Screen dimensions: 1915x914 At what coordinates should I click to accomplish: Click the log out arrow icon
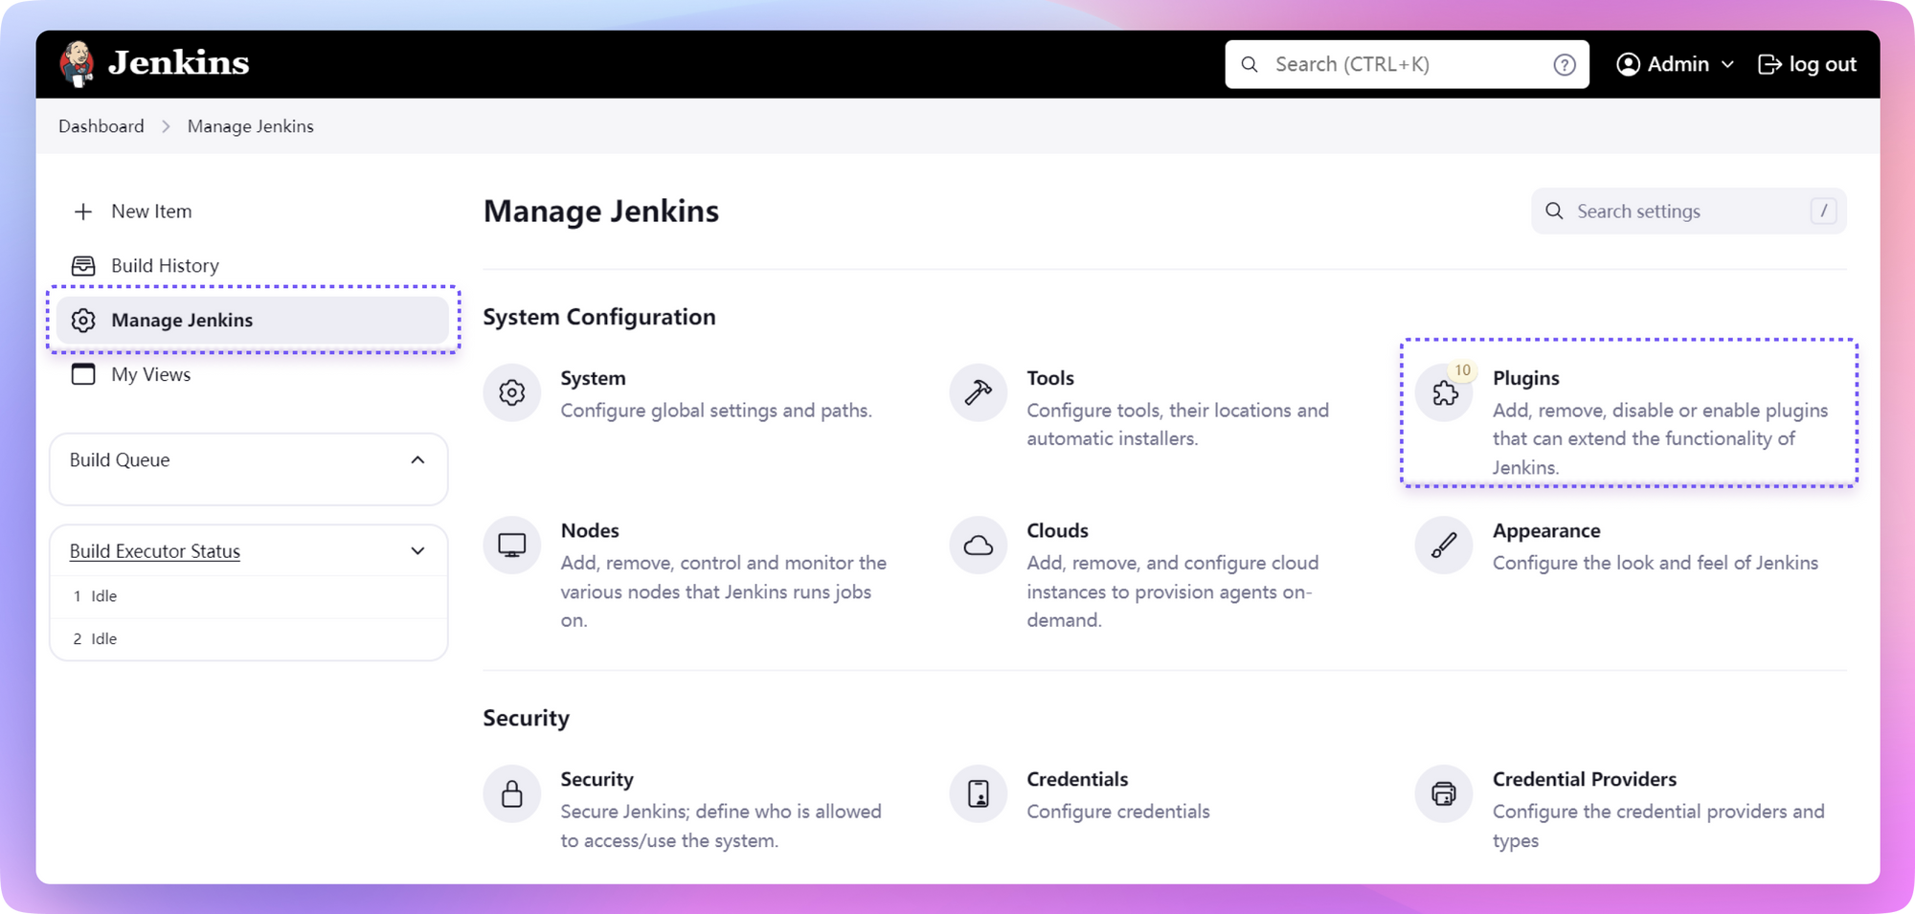1769,64
